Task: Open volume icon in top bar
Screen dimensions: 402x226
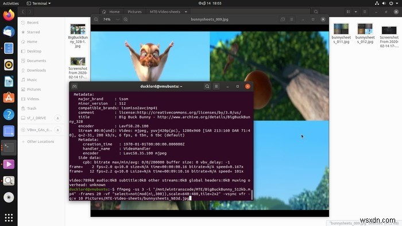Action: 384,3
